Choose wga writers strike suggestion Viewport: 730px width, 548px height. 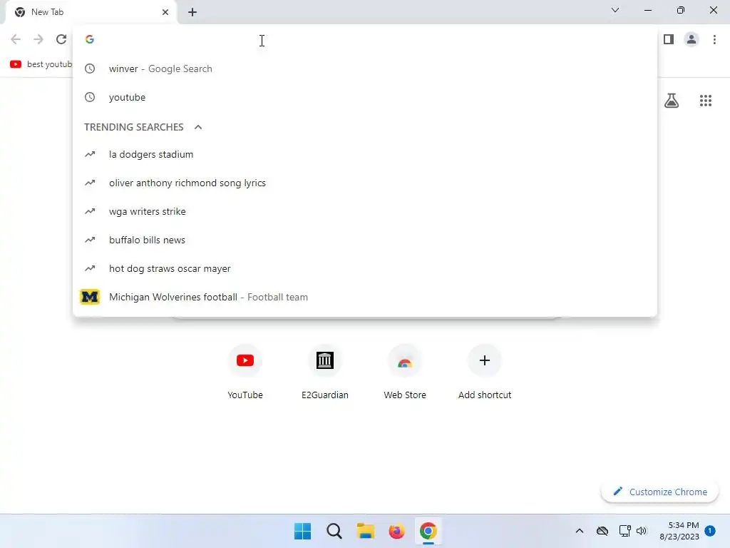pyautogui.click(x=365, y=211)
